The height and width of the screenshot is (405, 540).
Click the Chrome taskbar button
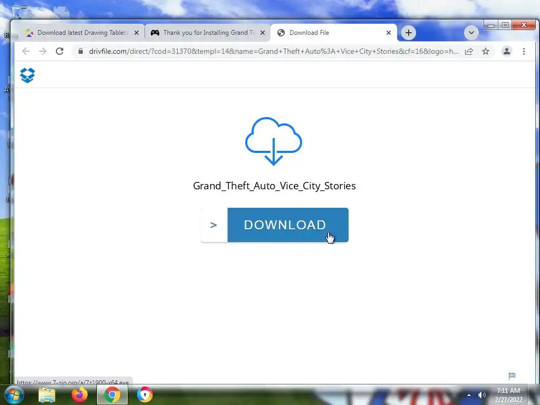[112, 394]
